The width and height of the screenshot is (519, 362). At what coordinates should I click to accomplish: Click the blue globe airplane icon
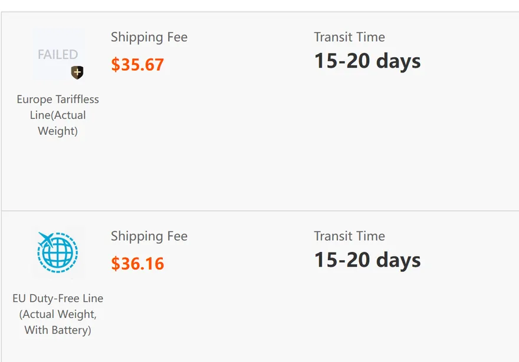(58, 253)
